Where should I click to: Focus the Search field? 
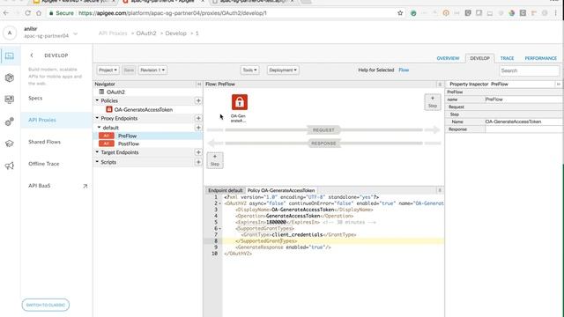click(x=529, y=70)
